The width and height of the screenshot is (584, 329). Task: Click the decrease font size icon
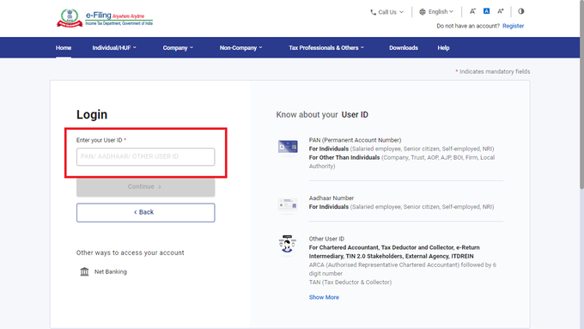(x=472, y=11)
